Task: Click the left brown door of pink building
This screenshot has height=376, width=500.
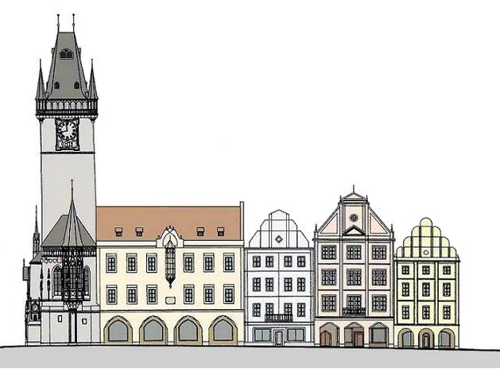Action: (326, 338)
